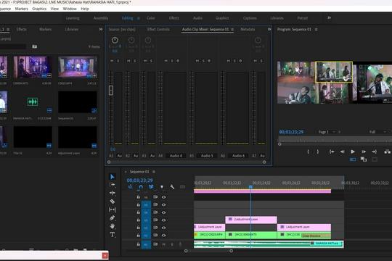Click the volume fader handle of A1 mixer channel
Viewport: 392px width, 261px height.
coord(111,90)
